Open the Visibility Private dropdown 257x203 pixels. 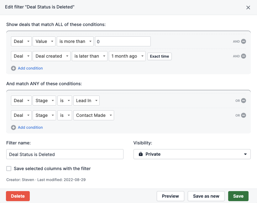coord(192,154)
